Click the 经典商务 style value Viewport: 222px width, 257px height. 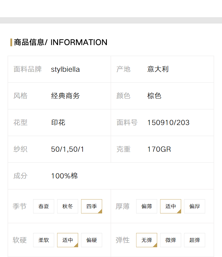[65, 96]
